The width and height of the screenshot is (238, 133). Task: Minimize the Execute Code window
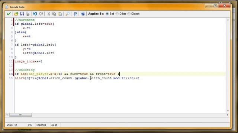(x=208, y=6)
